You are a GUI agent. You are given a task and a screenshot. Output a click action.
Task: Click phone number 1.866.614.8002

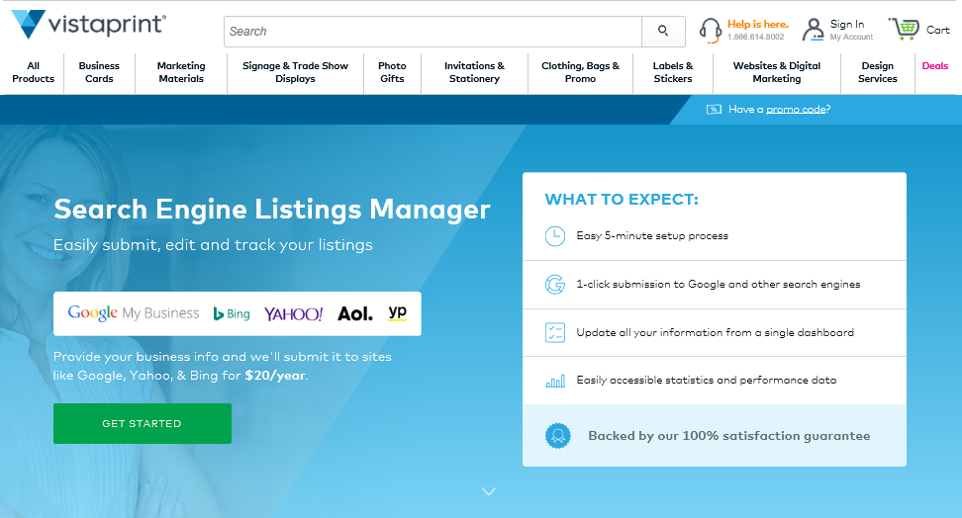756,37
